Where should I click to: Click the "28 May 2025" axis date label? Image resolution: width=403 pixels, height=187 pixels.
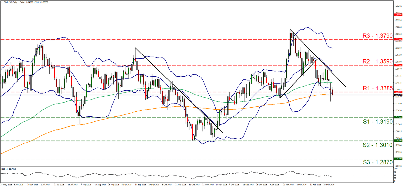[x=7, y=185]
